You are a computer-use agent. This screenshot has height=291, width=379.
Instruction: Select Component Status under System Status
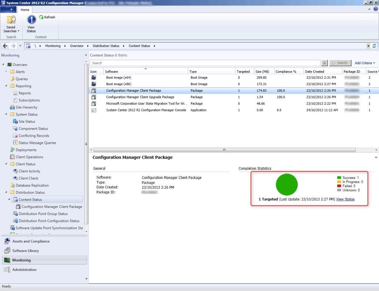[33, 128]
